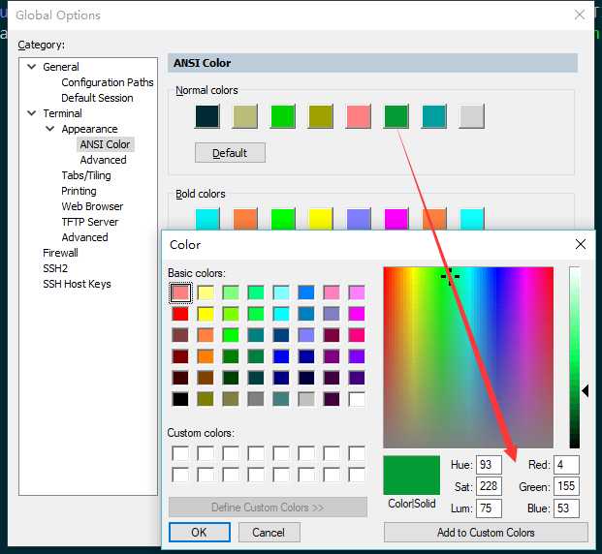This screenshot has width=602, height=554.
Task: Click the dark navy normal color swatch
Action: click(x=207, y=116)
